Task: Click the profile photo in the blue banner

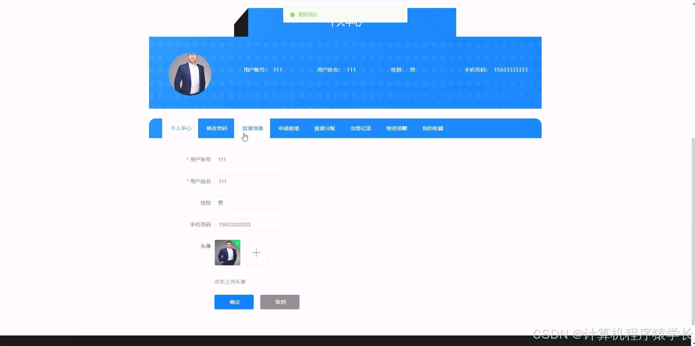Action: click(x=190, y=74)
